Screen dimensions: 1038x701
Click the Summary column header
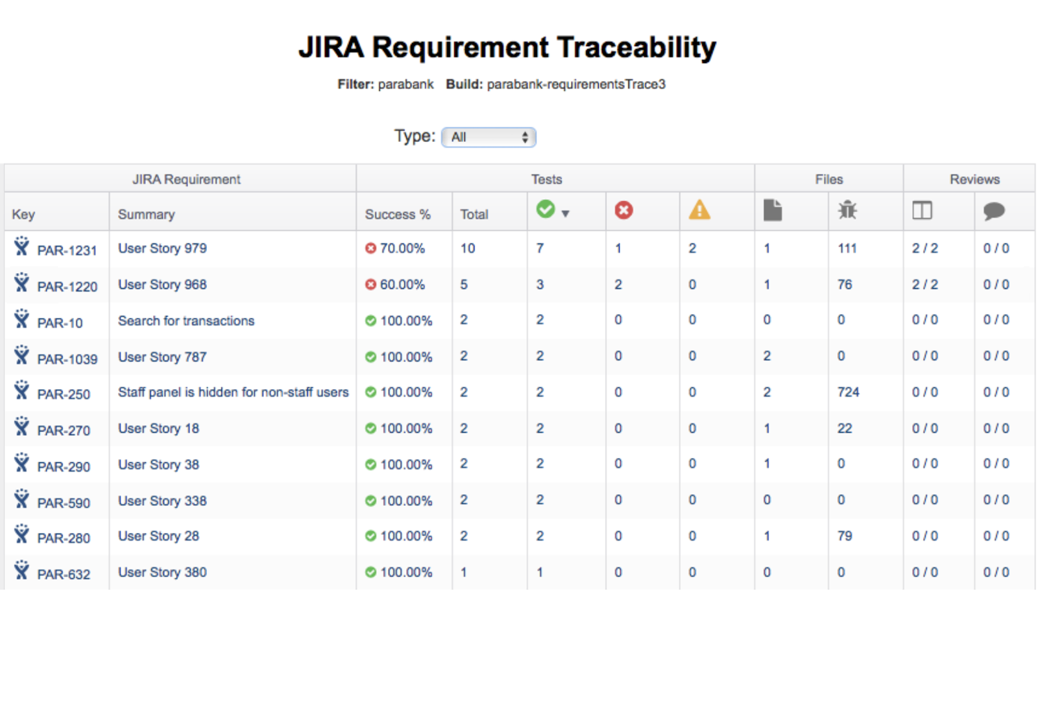point(147,214)
